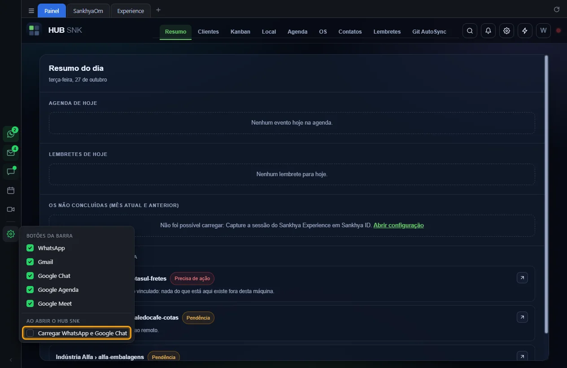
Task: Open the Kanban section
Action: click(240, 32)
